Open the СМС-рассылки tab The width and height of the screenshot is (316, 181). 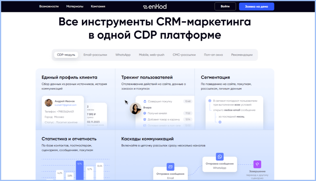click(x=184, y=55)
